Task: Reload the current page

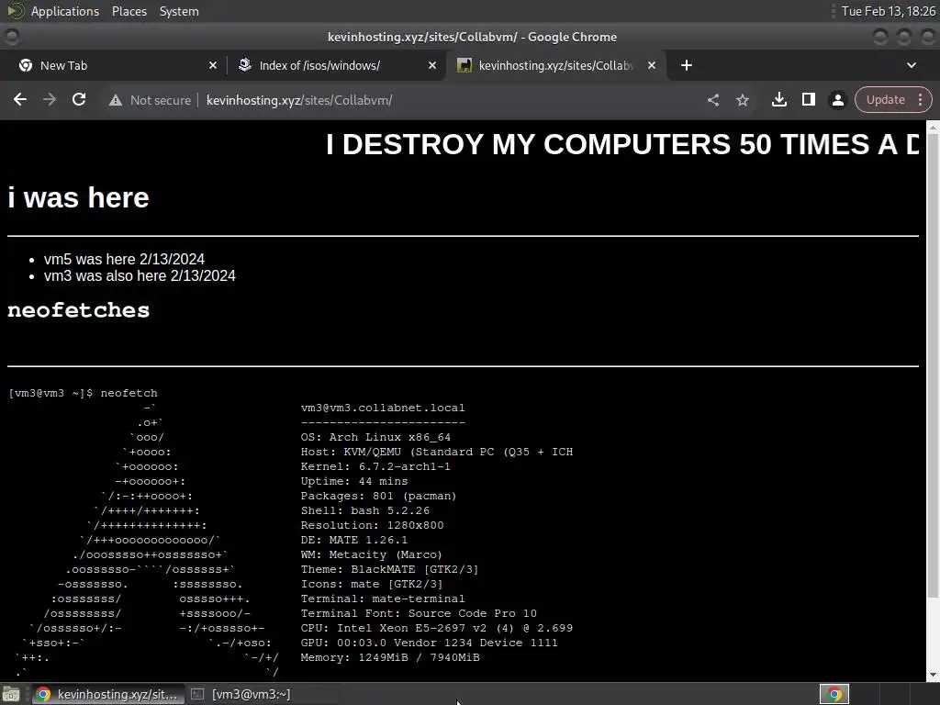Action: coord(79,100)
